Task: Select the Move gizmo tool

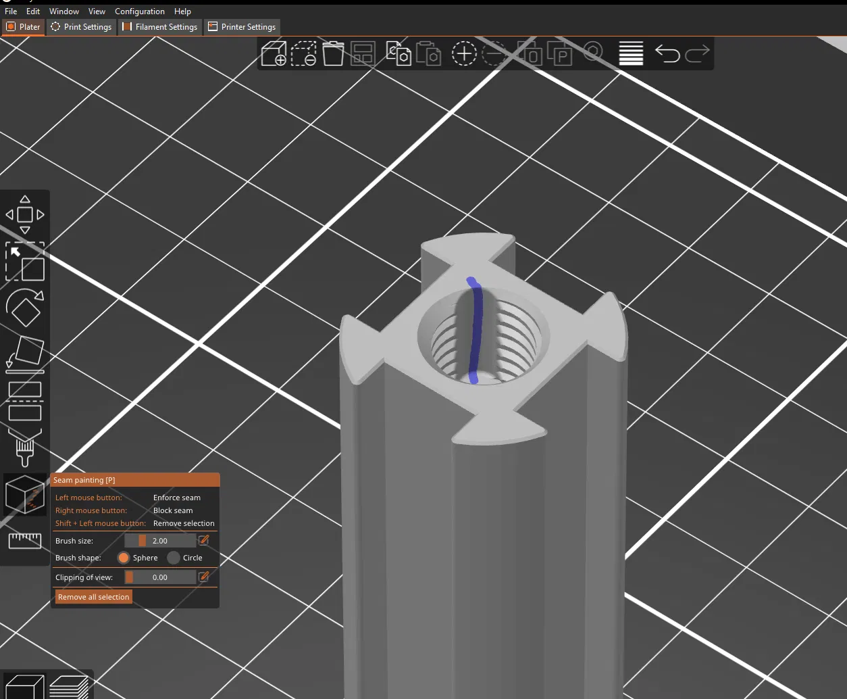Action: coord(25,215)
